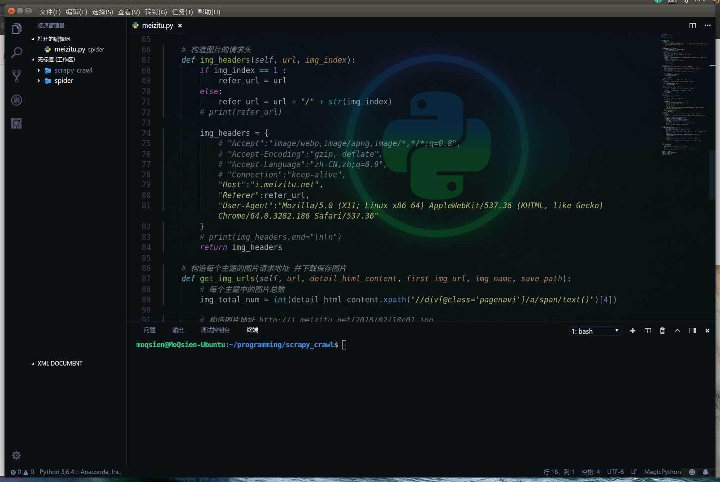This screenshot has height=482, width=720.
Task: Click line number 74 in gutter
Action: pos(146,133)
